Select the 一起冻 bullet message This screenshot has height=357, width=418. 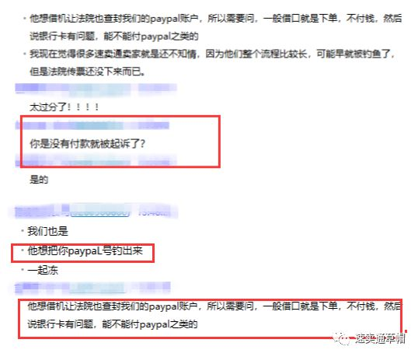point(43,271)
